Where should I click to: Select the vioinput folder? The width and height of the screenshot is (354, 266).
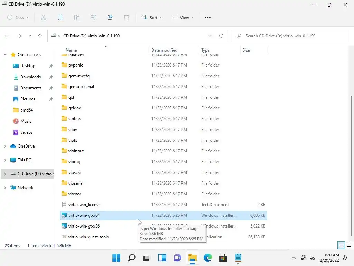click(76, 151)
